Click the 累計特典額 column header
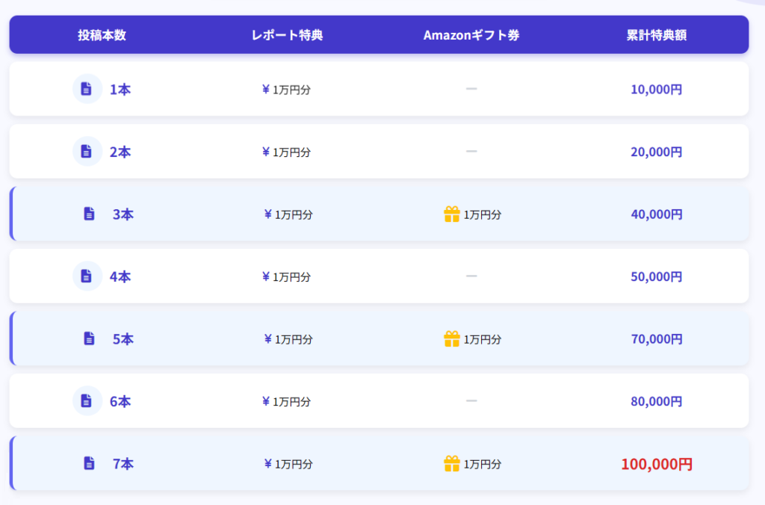 tap(656, 35)
